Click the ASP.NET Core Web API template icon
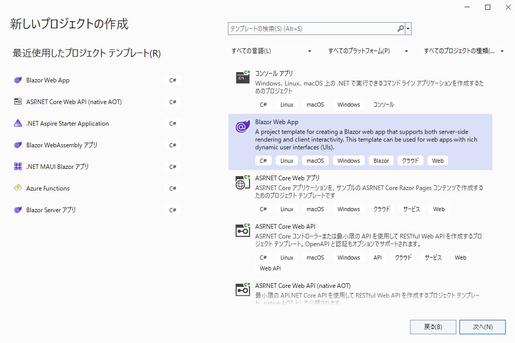 (243, 230)
